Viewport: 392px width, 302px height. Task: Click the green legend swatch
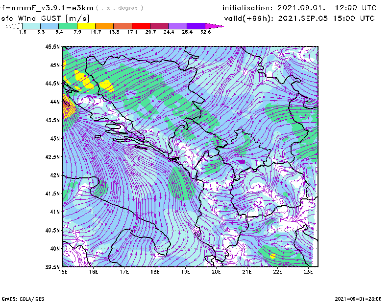point(68,26)
